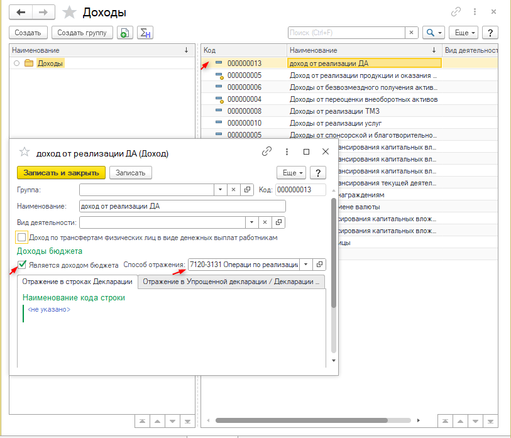Click the dialog scrollbar down arrow
Screen dimensions: 511x438
pos(333,361)
